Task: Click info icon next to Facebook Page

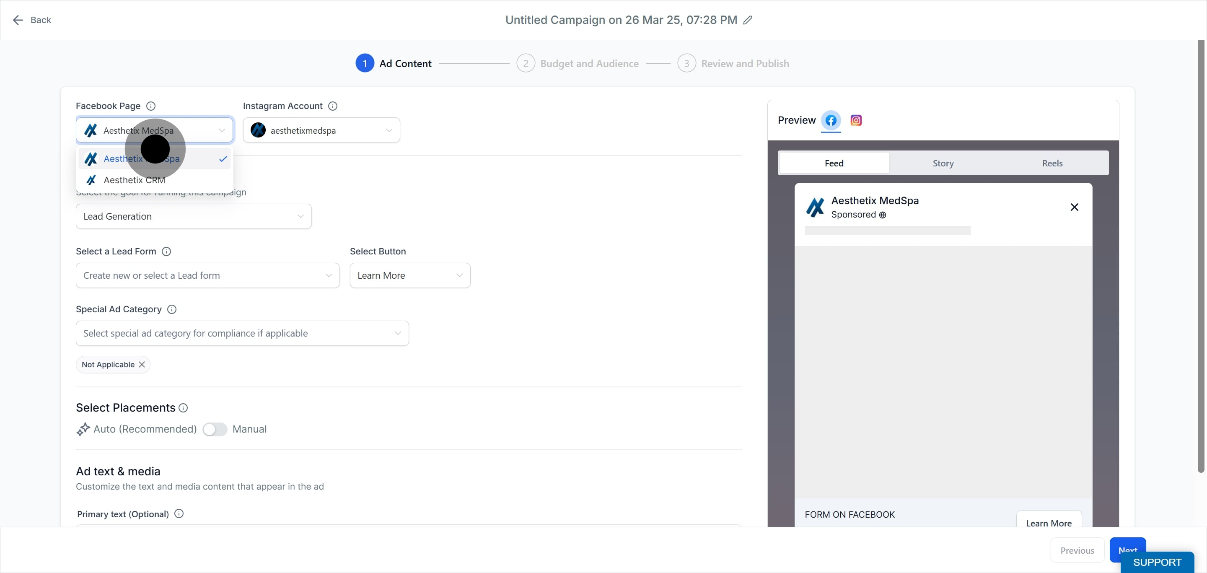Action: [151, 106]
